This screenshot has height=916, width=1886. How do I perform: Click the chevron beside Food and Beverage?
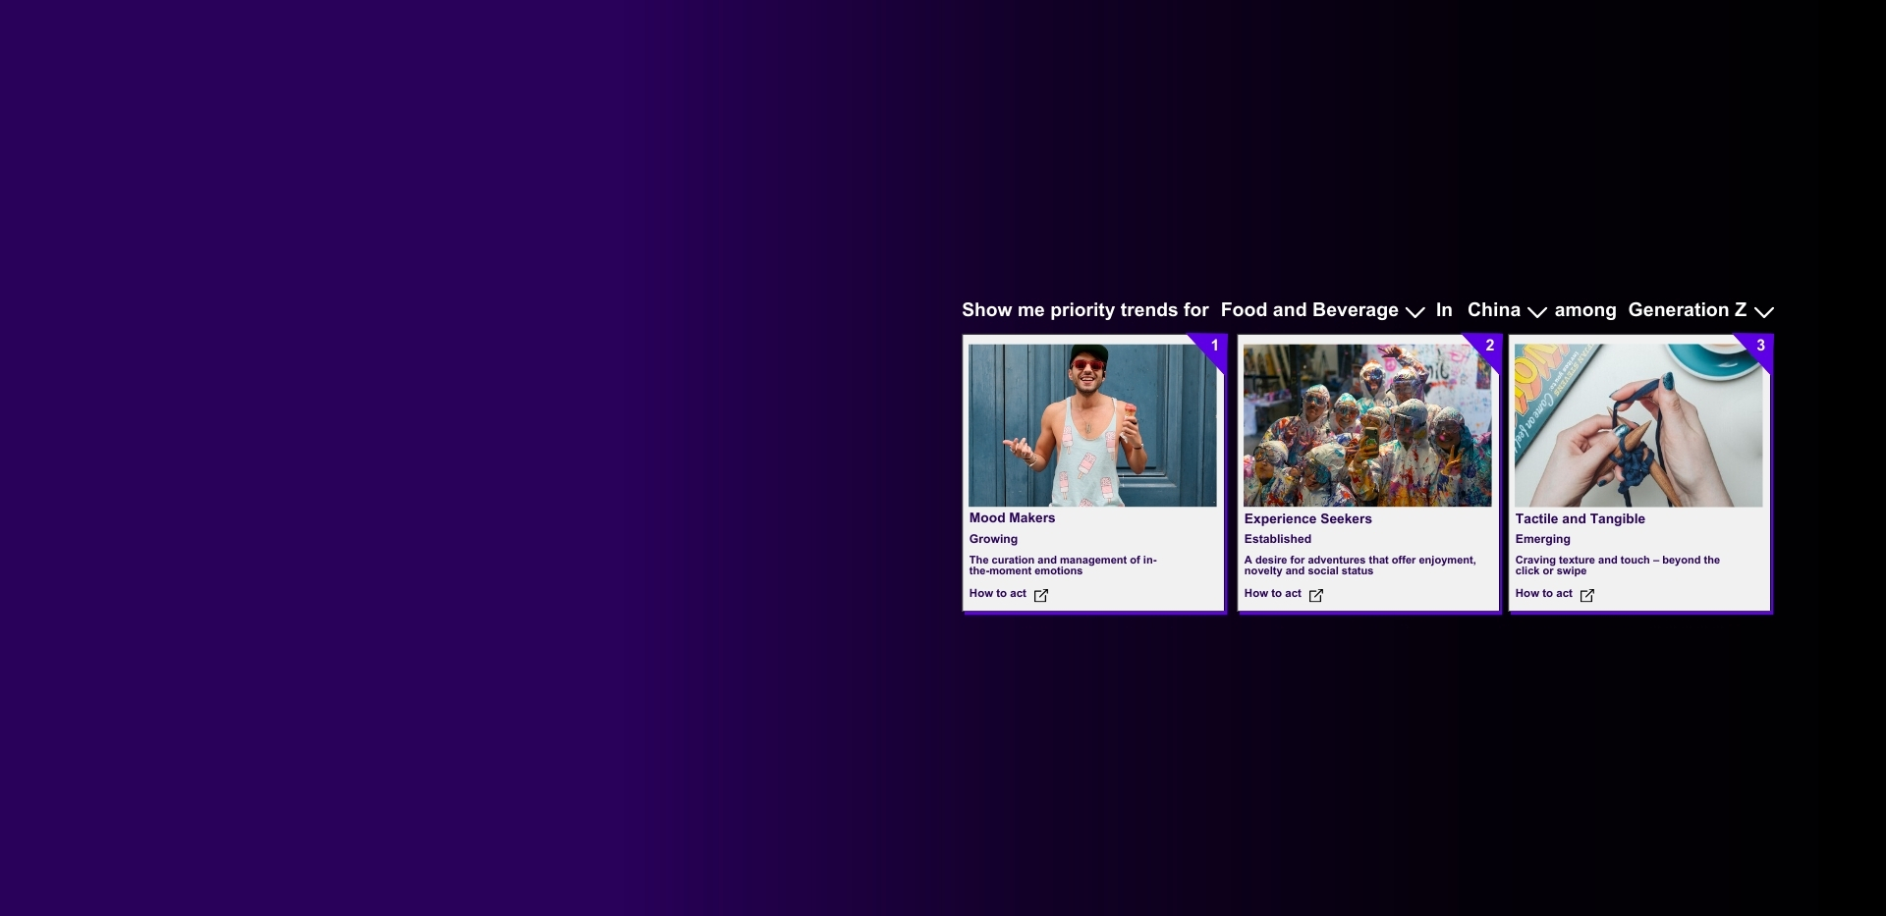pos(1414,312)
